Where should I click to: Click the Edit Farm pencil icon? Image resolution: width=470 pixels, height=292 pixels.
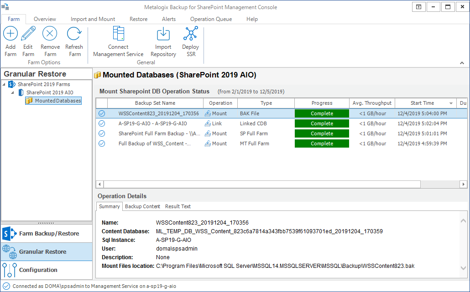click(x=28, y=33)
